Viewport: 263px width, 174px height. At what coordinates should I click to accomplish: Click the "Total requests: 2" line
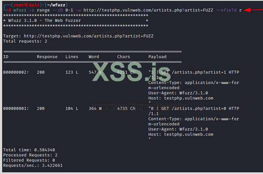[x=25, y=41]
